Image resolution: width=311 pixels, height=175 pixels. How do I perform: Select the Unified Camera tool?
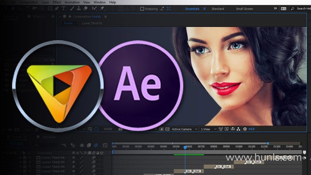point(35,8)
